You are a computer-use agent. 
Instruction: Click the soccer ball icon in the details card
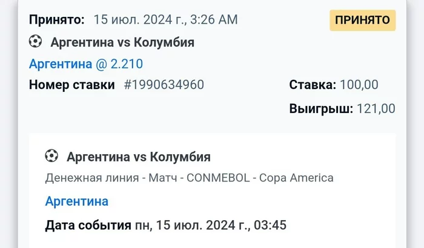point(51,157)
